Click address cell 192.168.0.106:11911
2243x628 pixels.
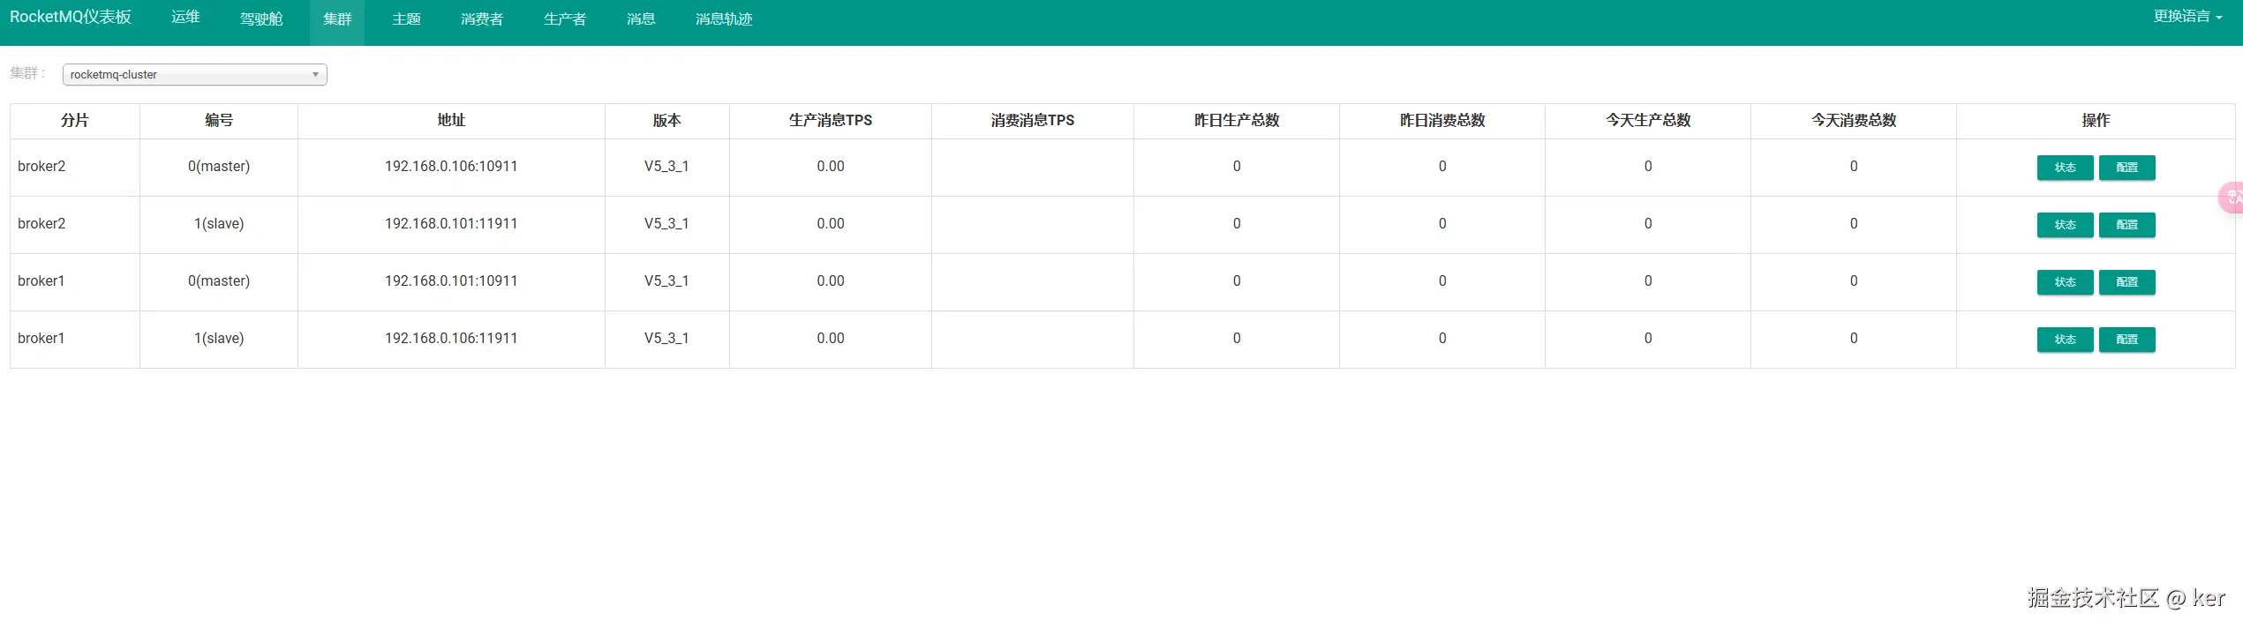(x=451, y=339)
